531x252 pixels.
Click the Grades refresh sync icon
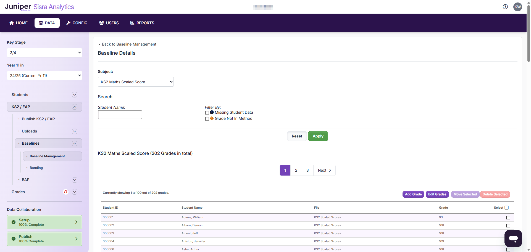point(66,192)
